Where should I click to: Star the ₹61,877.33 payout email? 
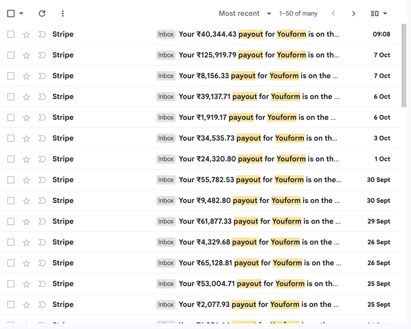point(26,221)
